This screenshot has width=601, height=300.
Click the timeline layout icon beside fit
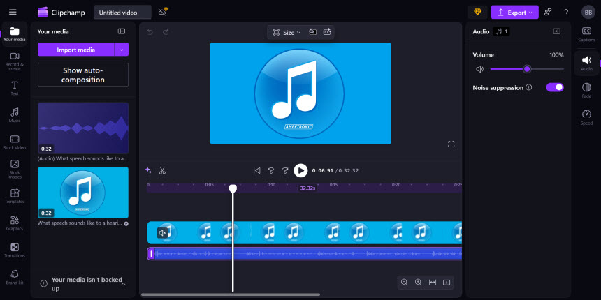pos(447,283)
